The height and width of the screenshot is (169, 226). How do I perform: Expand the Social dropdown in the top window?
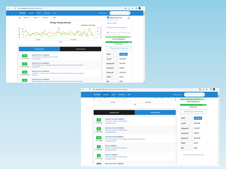[x=36, y=18]
